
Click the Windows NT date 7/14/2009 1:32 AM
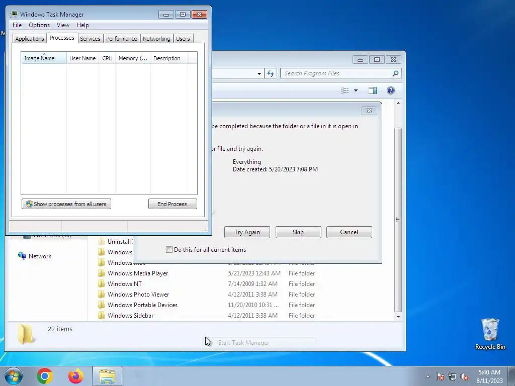(x=252, y=283)
